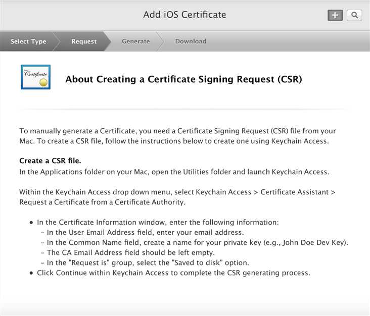Switch to the Download step
The height and width of the screenshot is (316, 370).
click(x=191, y=41)
